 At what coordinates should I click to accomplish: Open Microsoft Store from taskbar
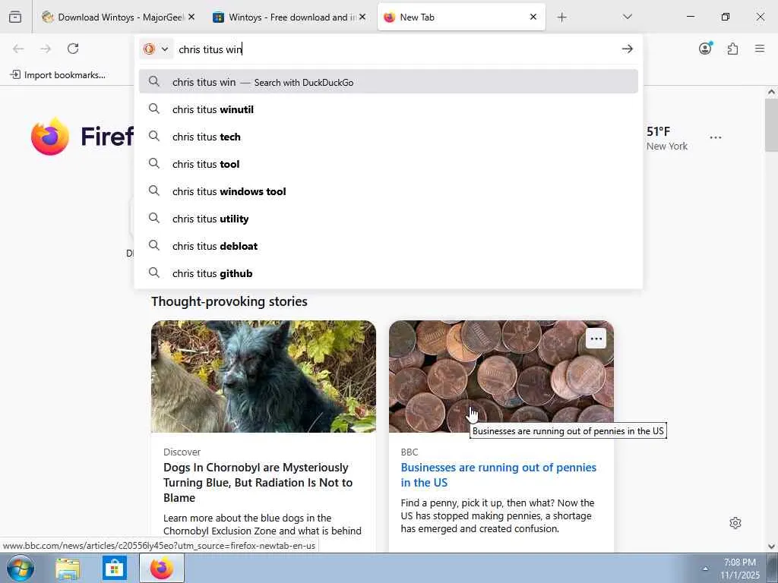click(x=115, y=568)
